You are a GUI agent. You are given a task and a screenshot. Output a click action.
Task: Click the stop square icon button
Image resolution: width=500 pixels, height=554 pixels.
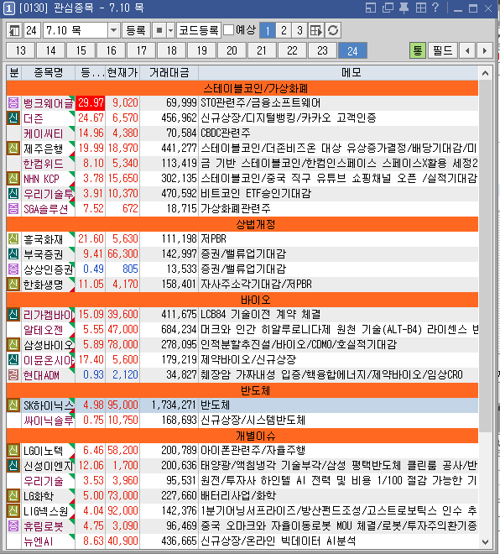pyautogui.click(x=159, y=30)
